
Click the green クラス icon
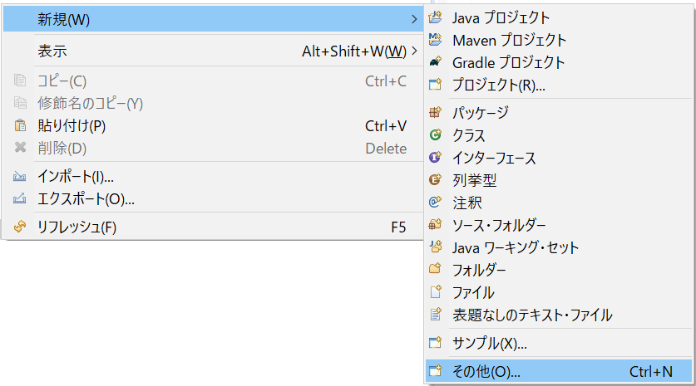tap(436, 134)
